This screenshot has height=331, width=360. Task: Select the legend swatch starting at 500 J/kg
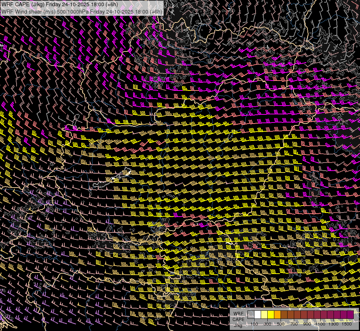(x=284, y=315)
